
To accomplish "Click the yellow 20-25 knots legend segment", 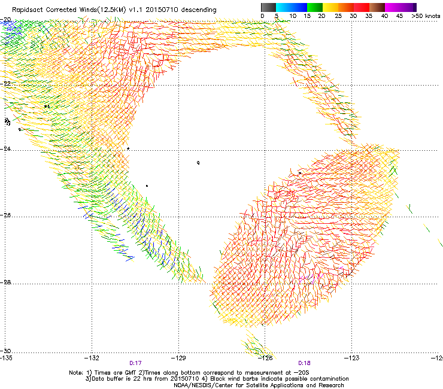I will (330, 7).
